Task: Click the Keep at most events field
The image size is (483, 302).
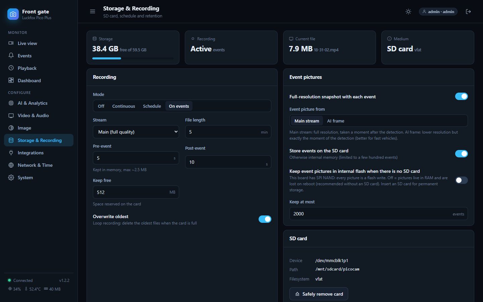Action: 378,214
